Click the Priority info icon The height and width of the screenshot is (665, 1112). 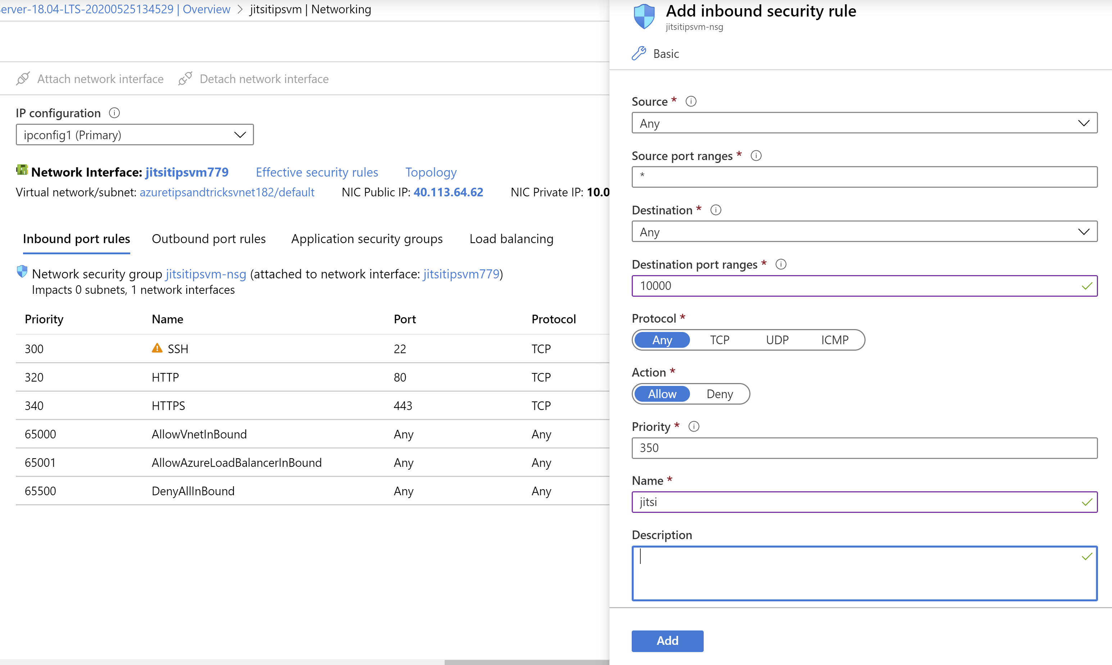tap(693, 427)
